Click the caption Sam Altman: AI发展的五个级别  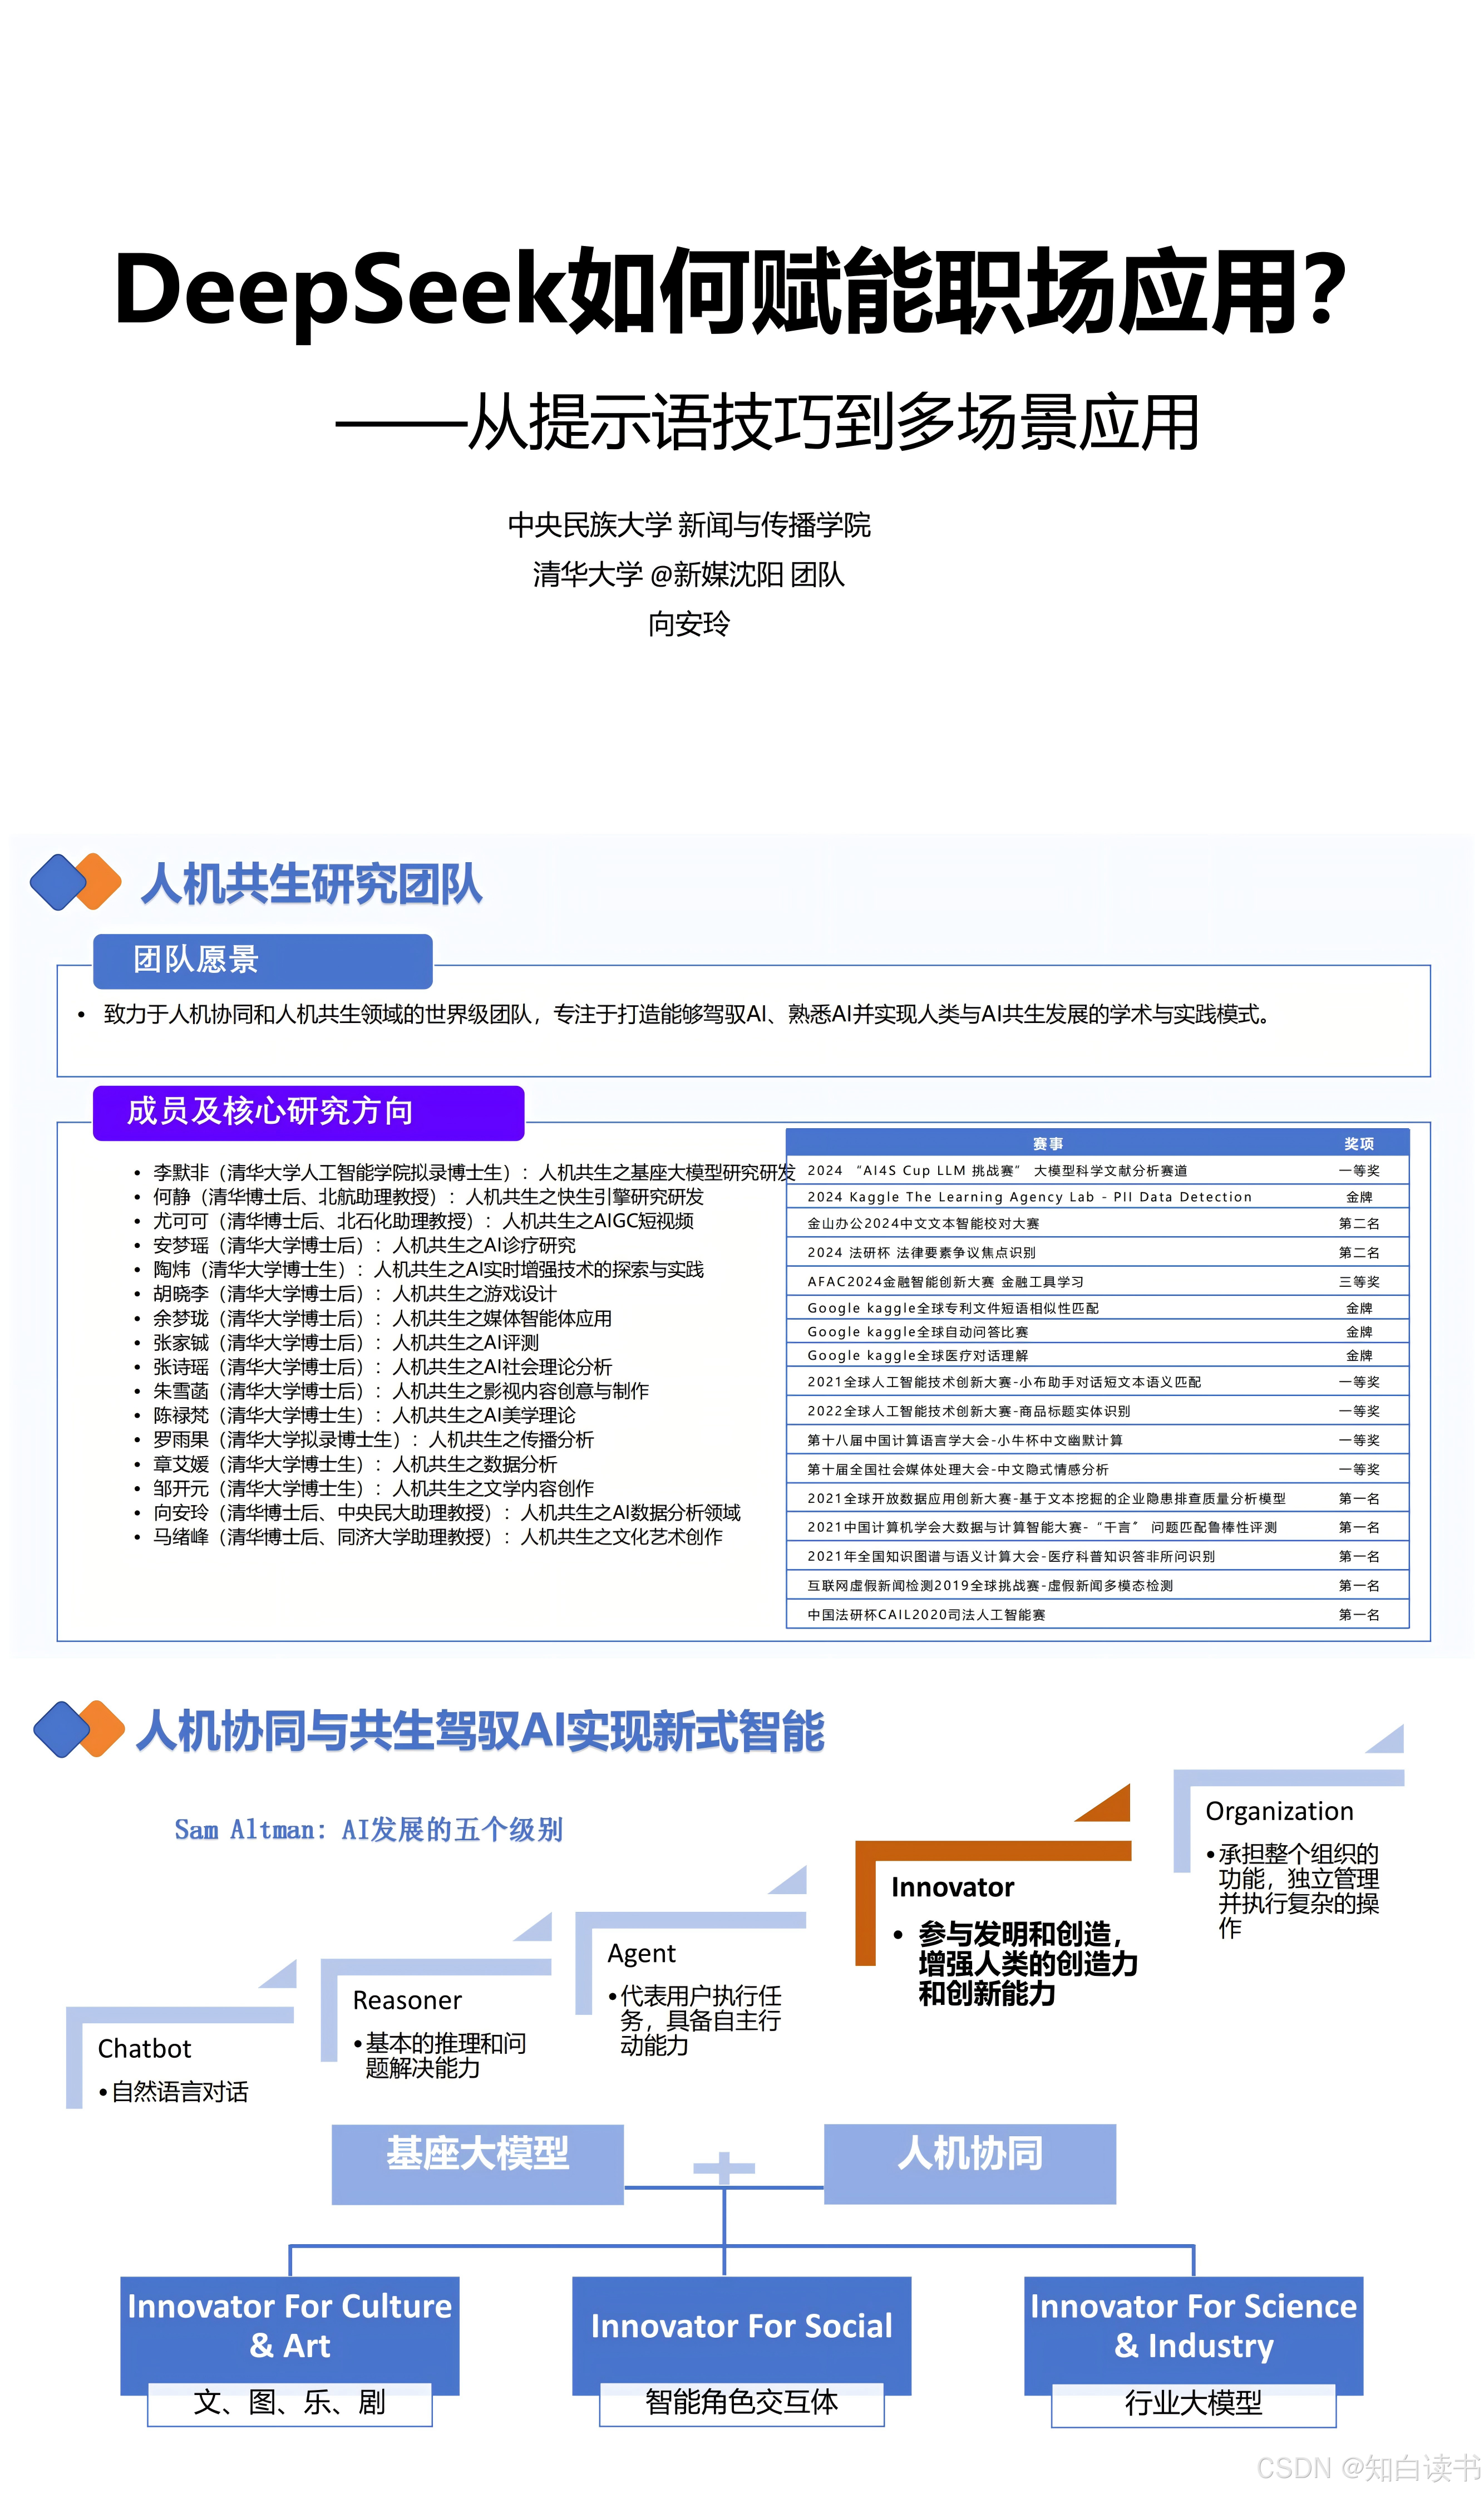point(368,1829)
